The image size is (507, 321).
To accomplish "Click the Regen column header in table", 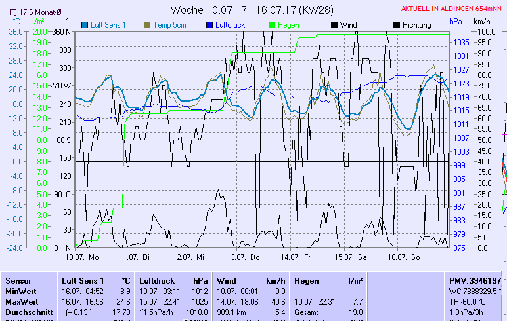I will pyautogui.click(x=307, y=280).
